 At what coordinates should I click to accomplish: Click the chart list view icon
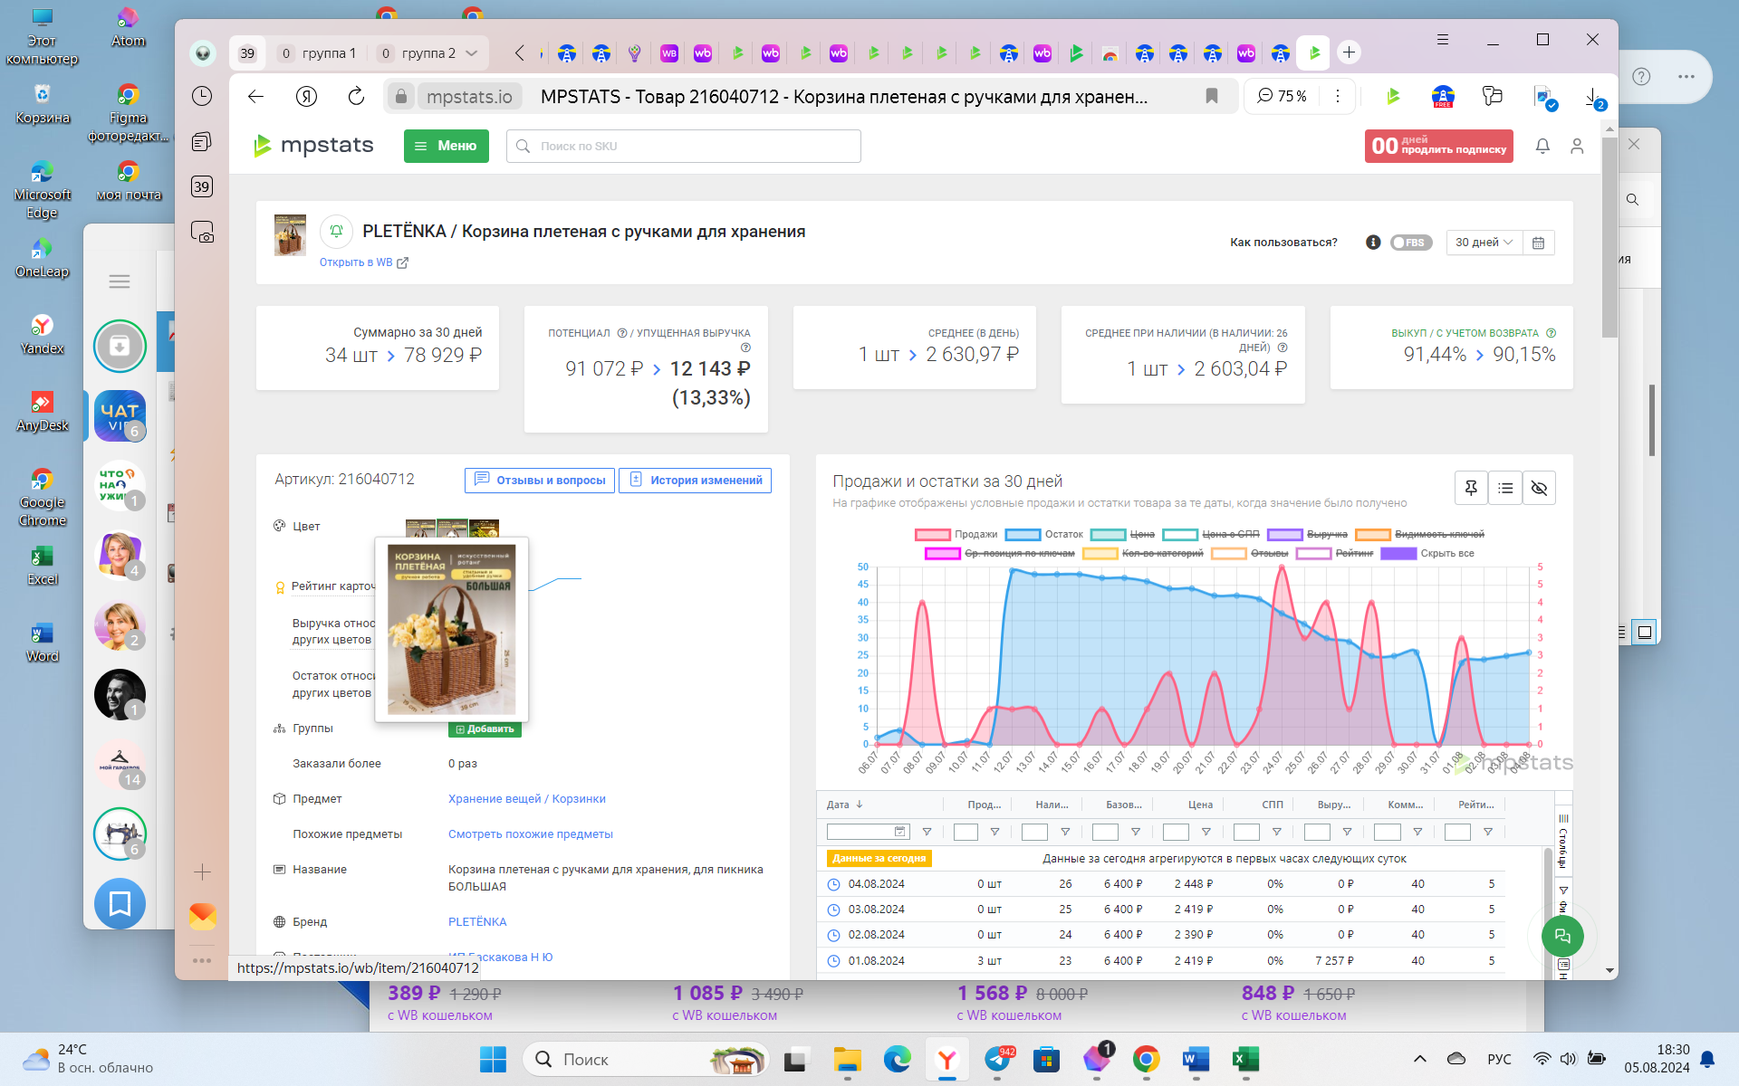(1505, 488)
